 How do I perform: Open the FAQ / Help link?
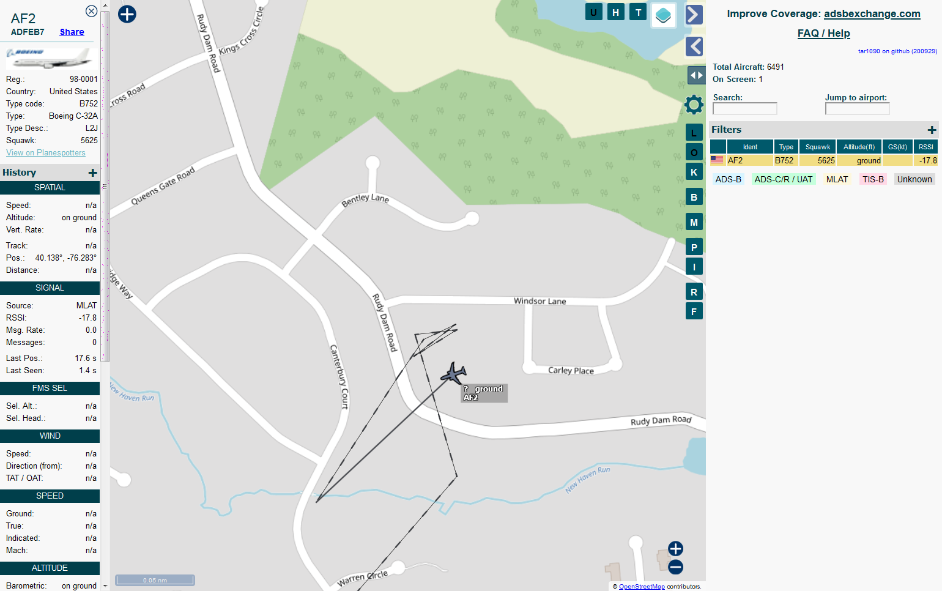(823, 33)
